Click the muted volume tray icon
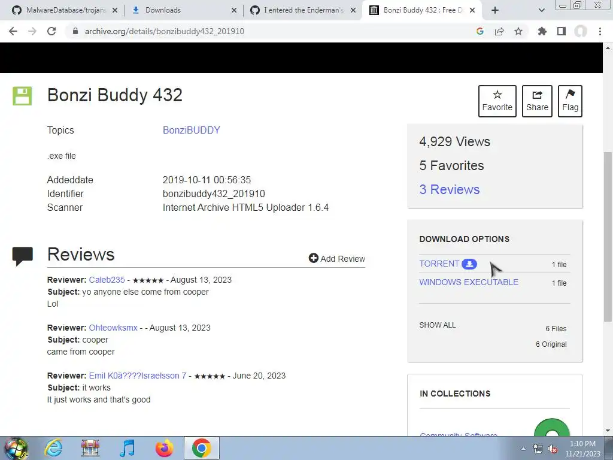The width and height of the screenshot is (613, 460). (553, 449)
